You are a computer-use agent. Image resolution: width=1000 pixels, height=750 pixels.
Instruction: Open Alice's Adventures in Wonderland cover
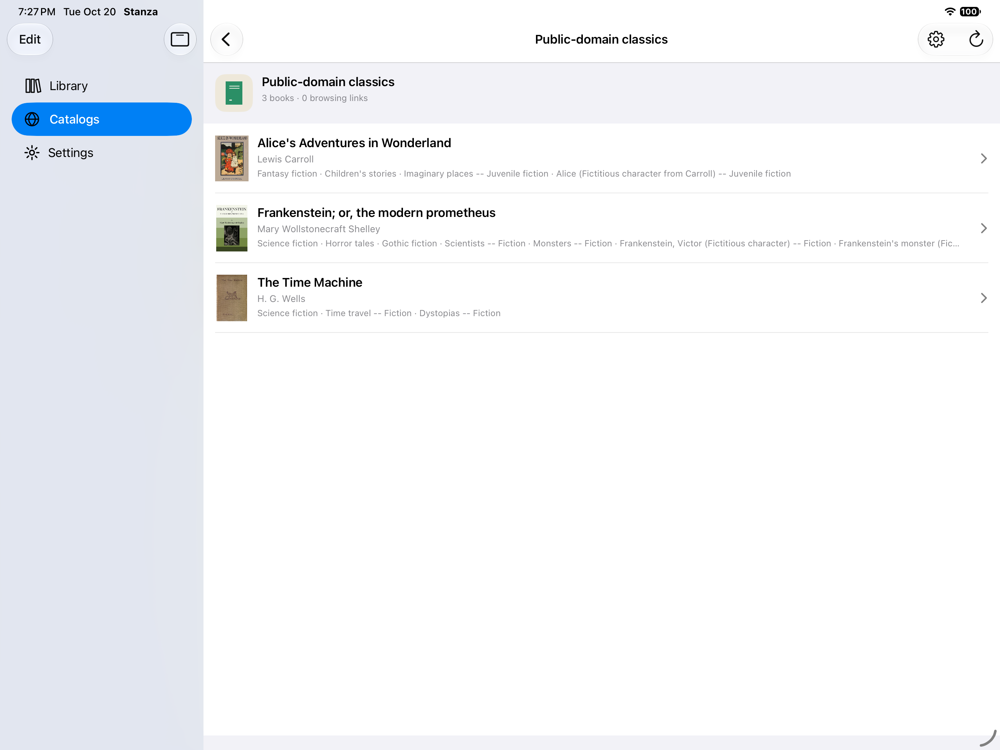(232, 158)
